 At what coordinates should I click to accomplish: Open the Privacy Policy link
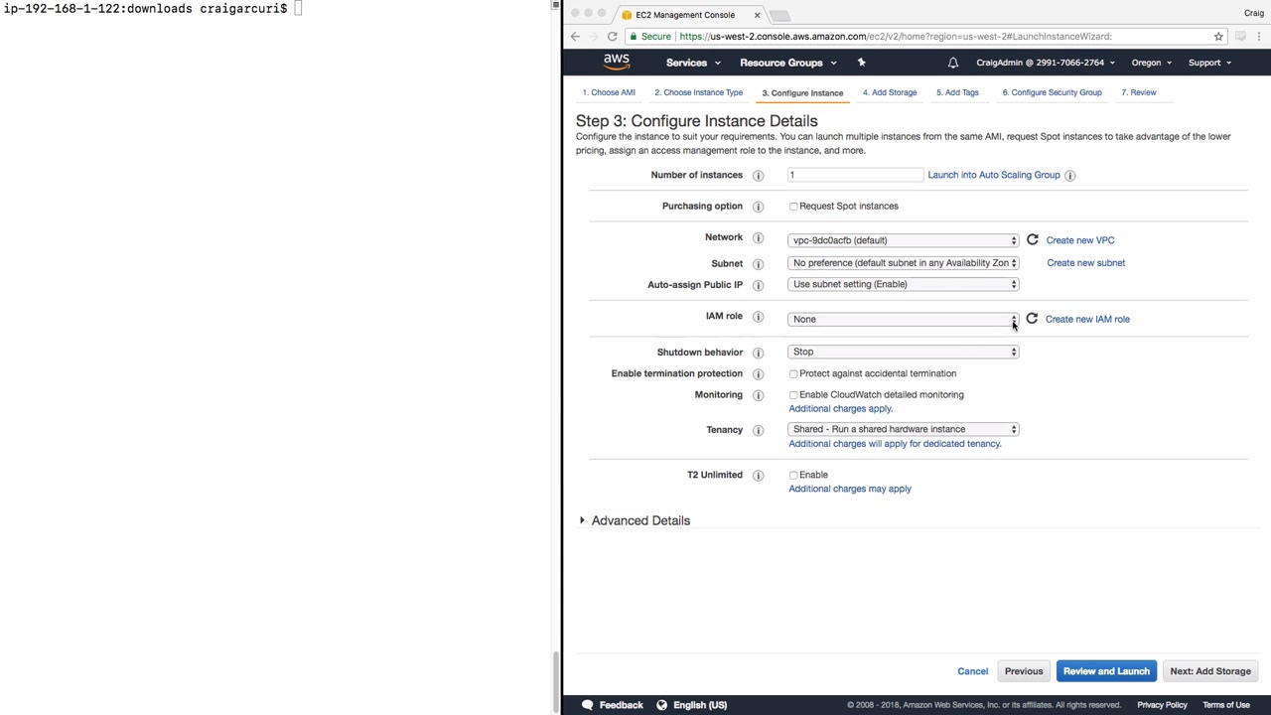pyautogui.click(x=1162, y=705)
